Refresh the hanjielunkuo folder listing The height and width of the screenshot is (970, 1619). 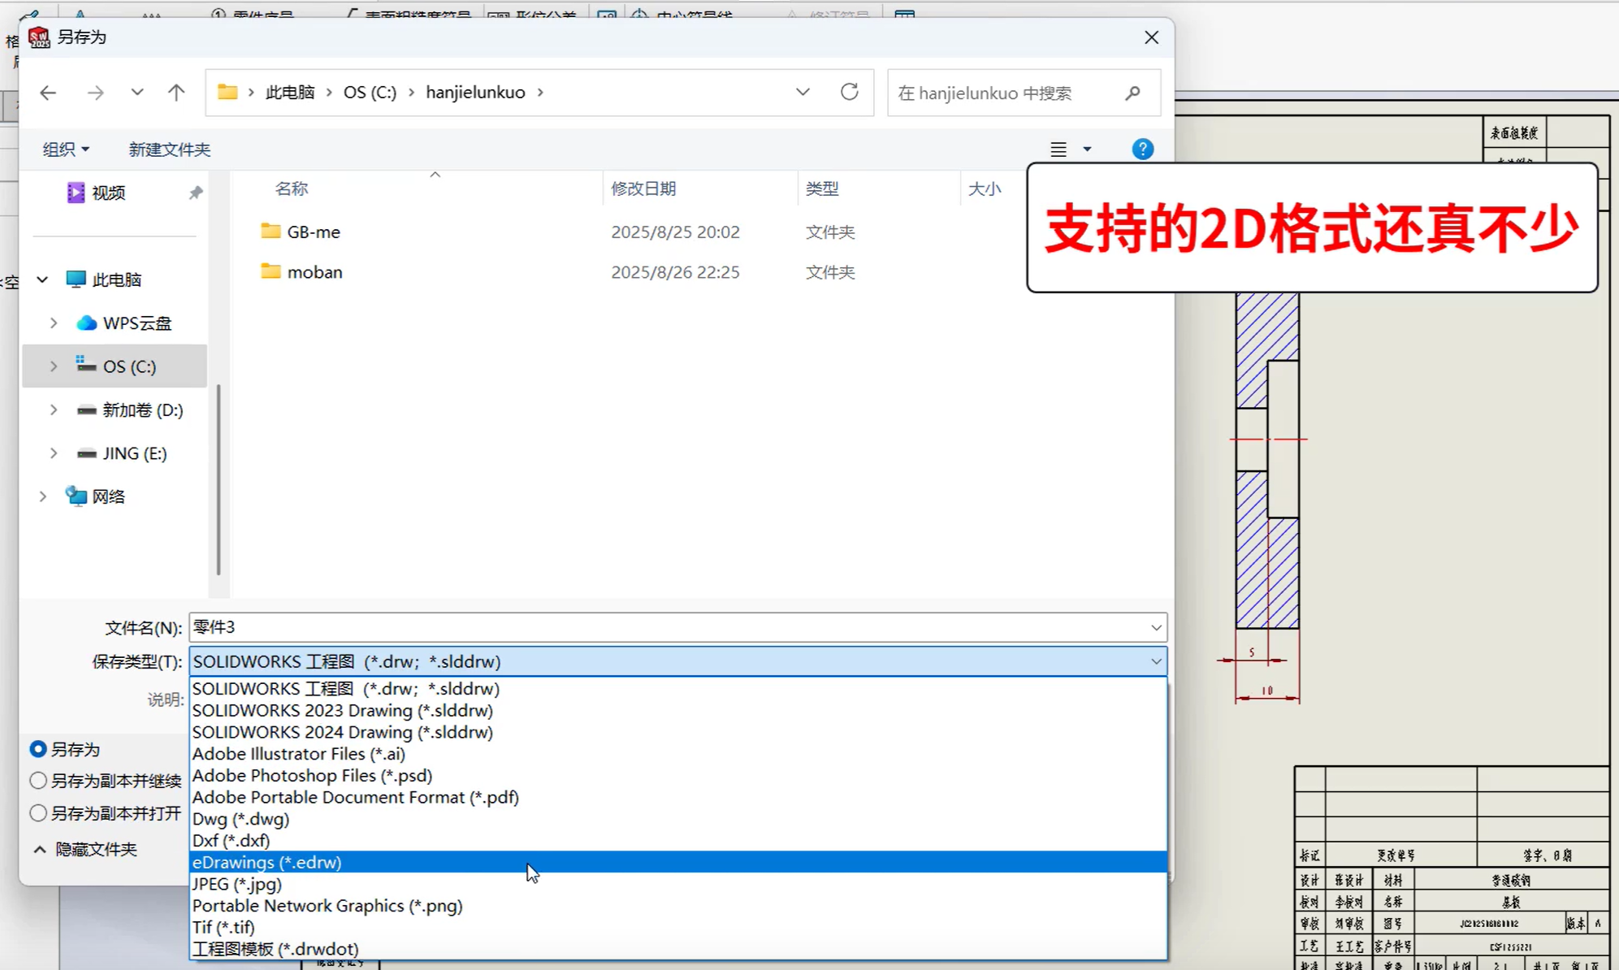click(x=849, y=92)
